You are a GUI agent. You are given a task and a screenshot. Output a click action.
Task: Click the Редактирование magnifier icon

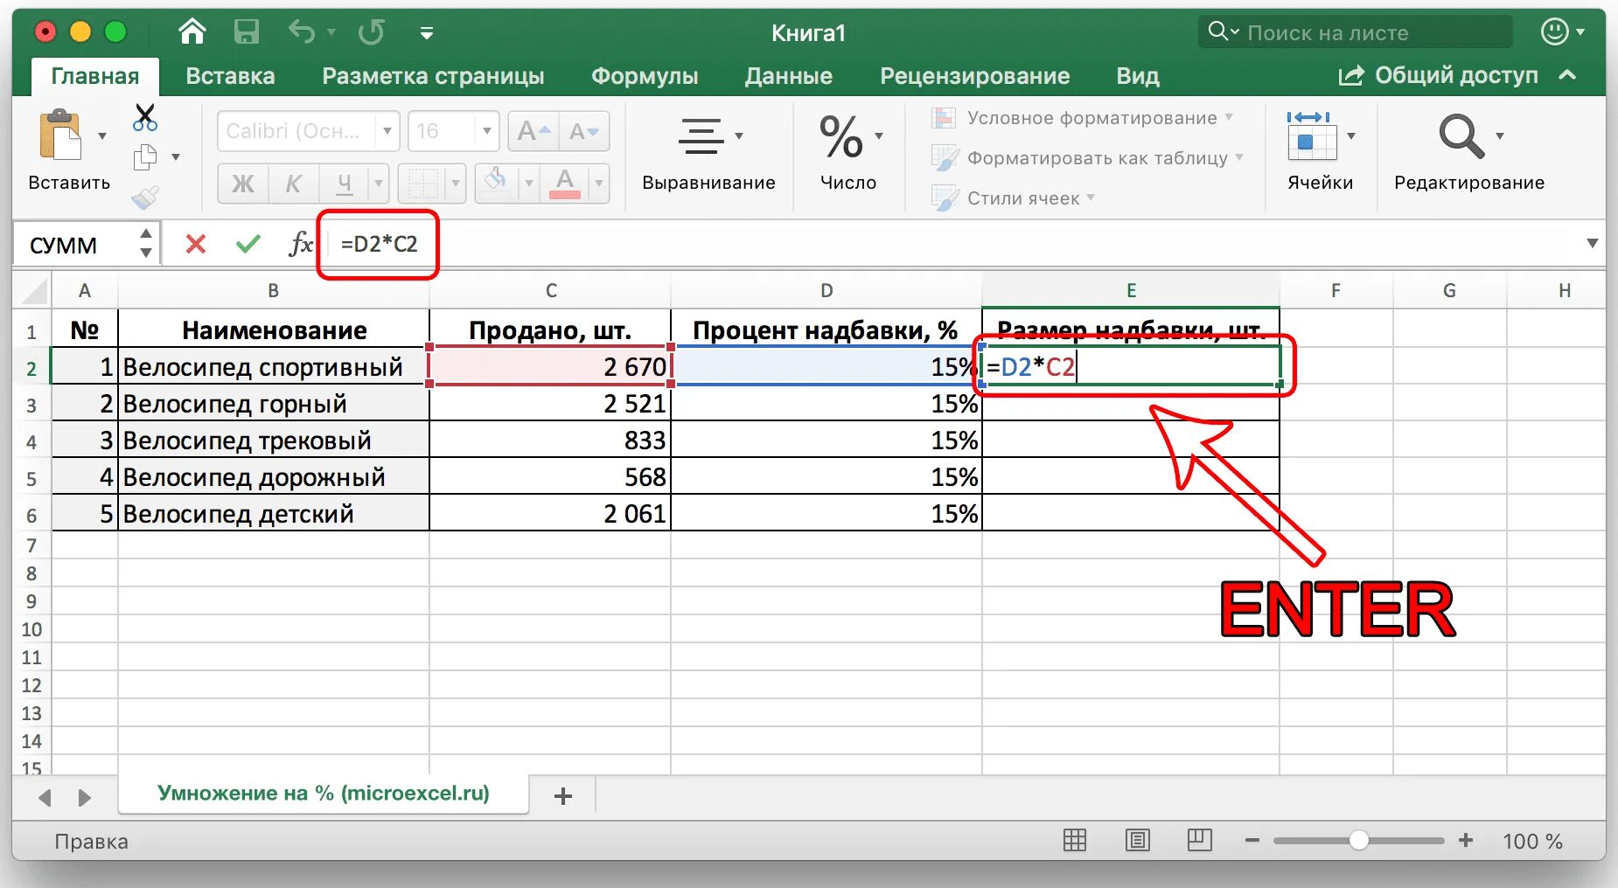(1461, 136)
